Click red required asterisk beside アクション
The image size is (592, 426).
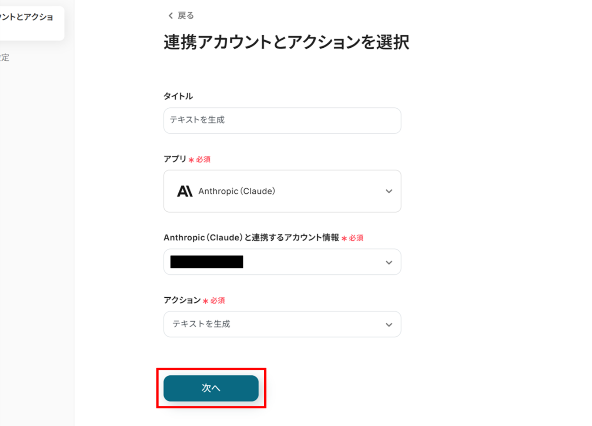point(206,301)
